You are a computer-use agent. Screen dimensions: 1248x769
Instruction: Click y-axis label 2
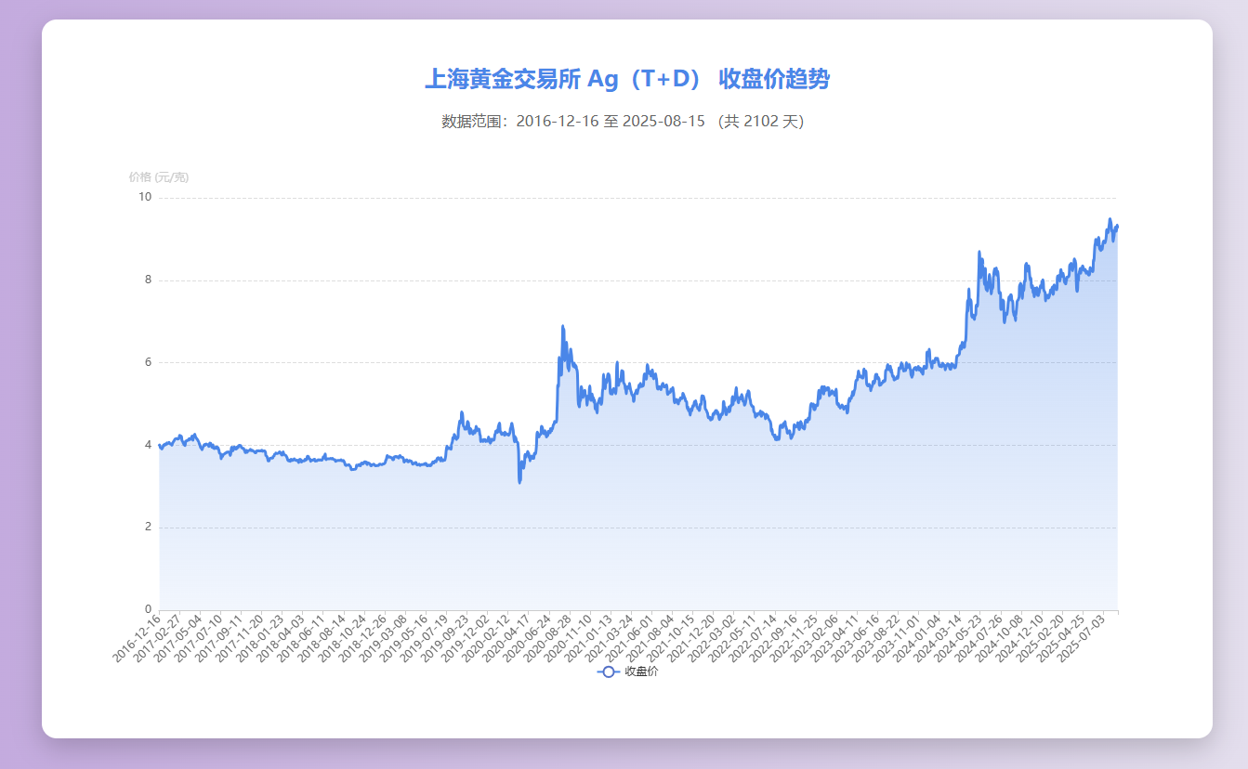(148, 528)
